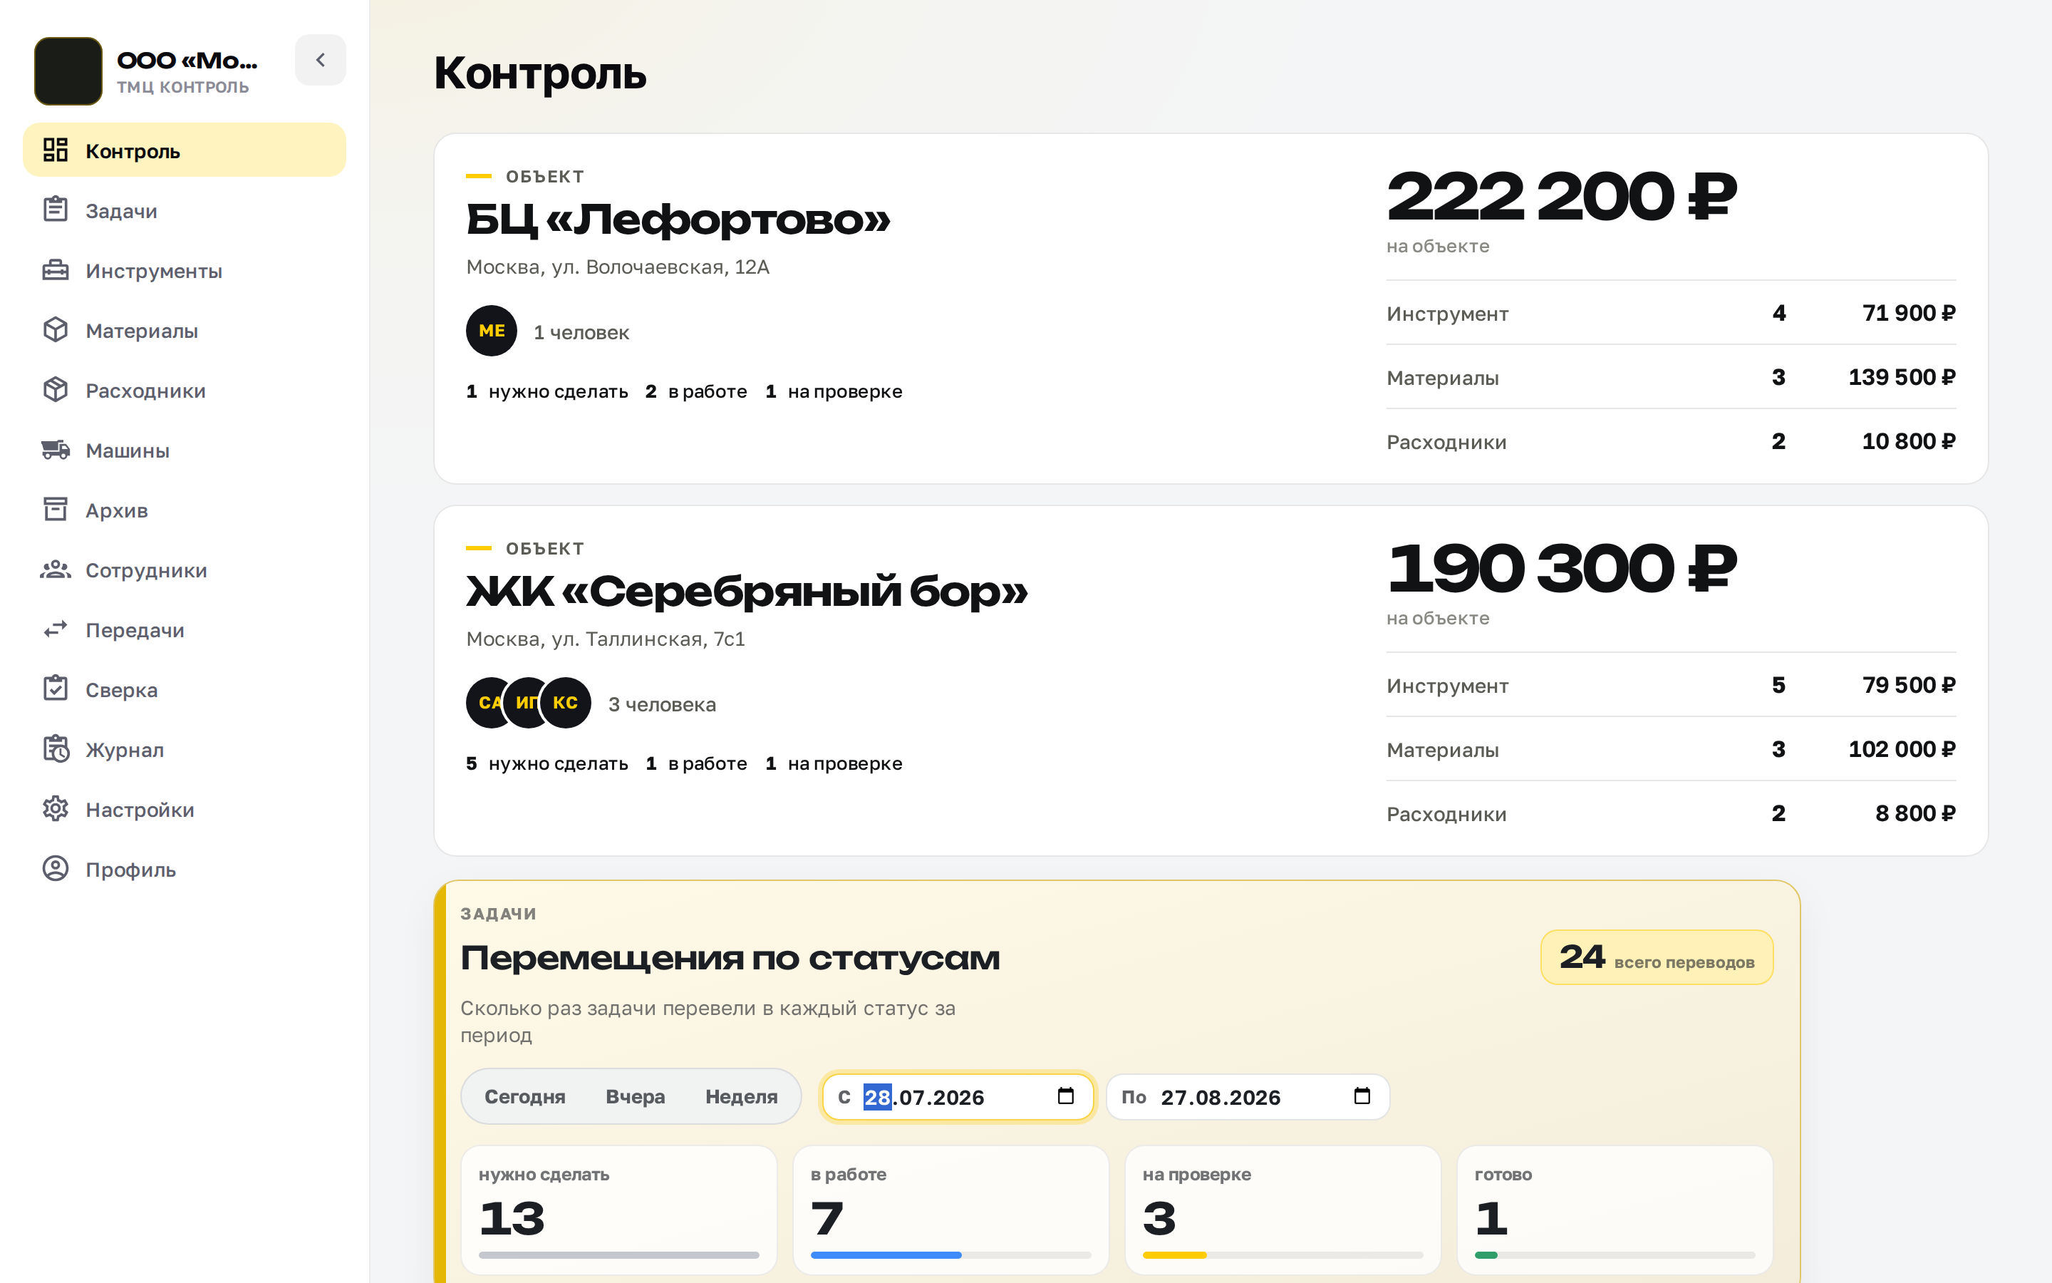Image resolution: width=2052 pixels, height=1283 pixels.
Task: Go to Инструменты section label
Action: point(153,271)
